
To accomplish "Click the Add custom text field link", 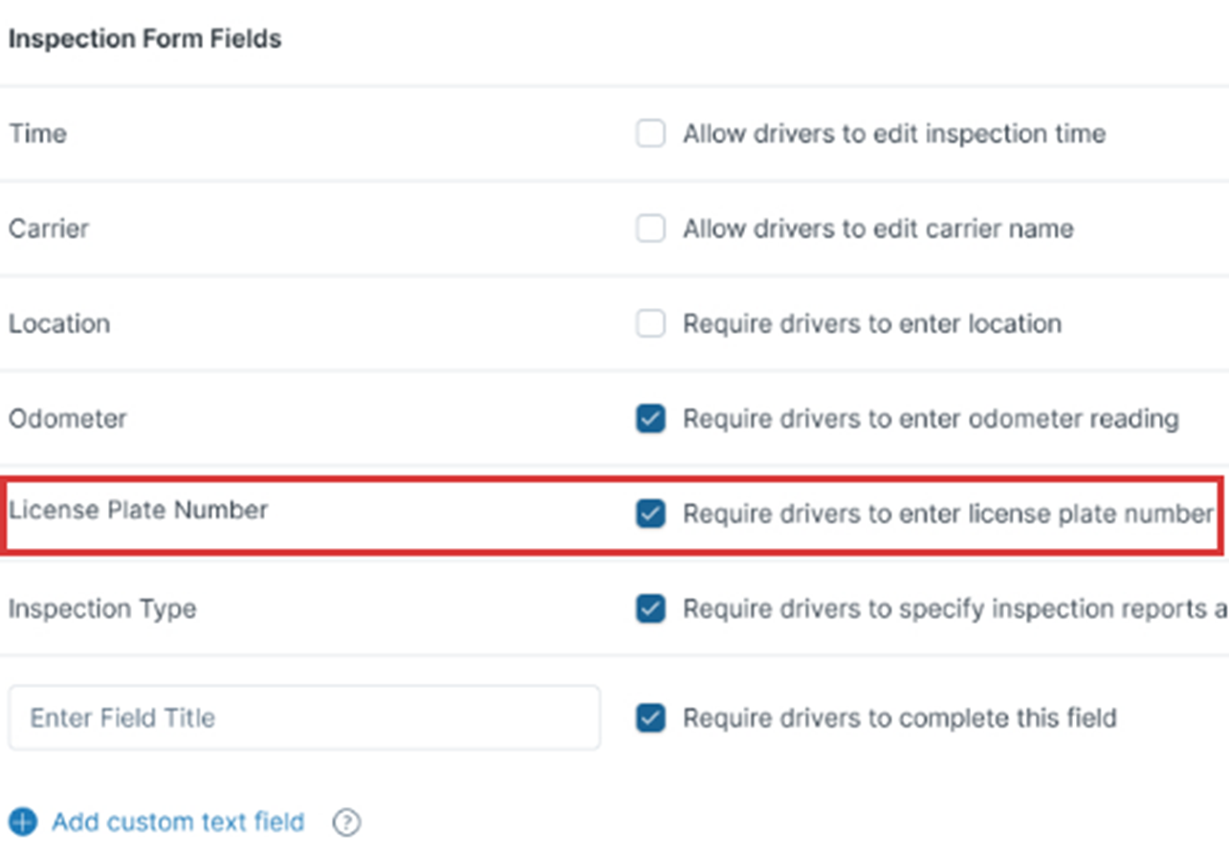I will point(178,822).
